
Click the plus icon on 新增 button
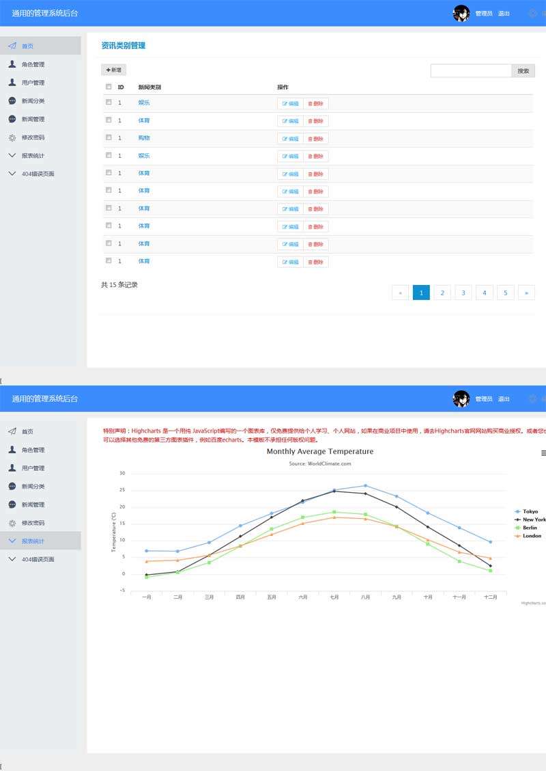tap(108, 70)
